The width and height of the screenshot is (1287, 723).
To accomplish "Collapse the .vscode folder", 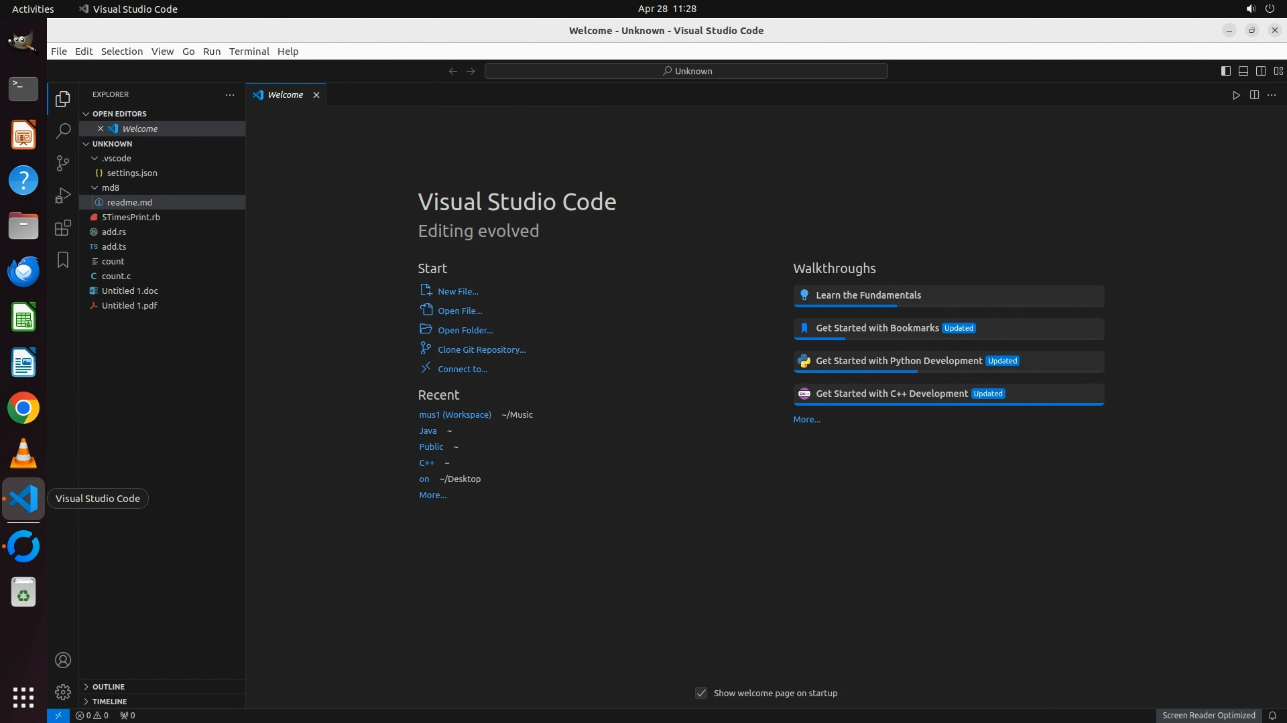I will [x=117, y=159].
